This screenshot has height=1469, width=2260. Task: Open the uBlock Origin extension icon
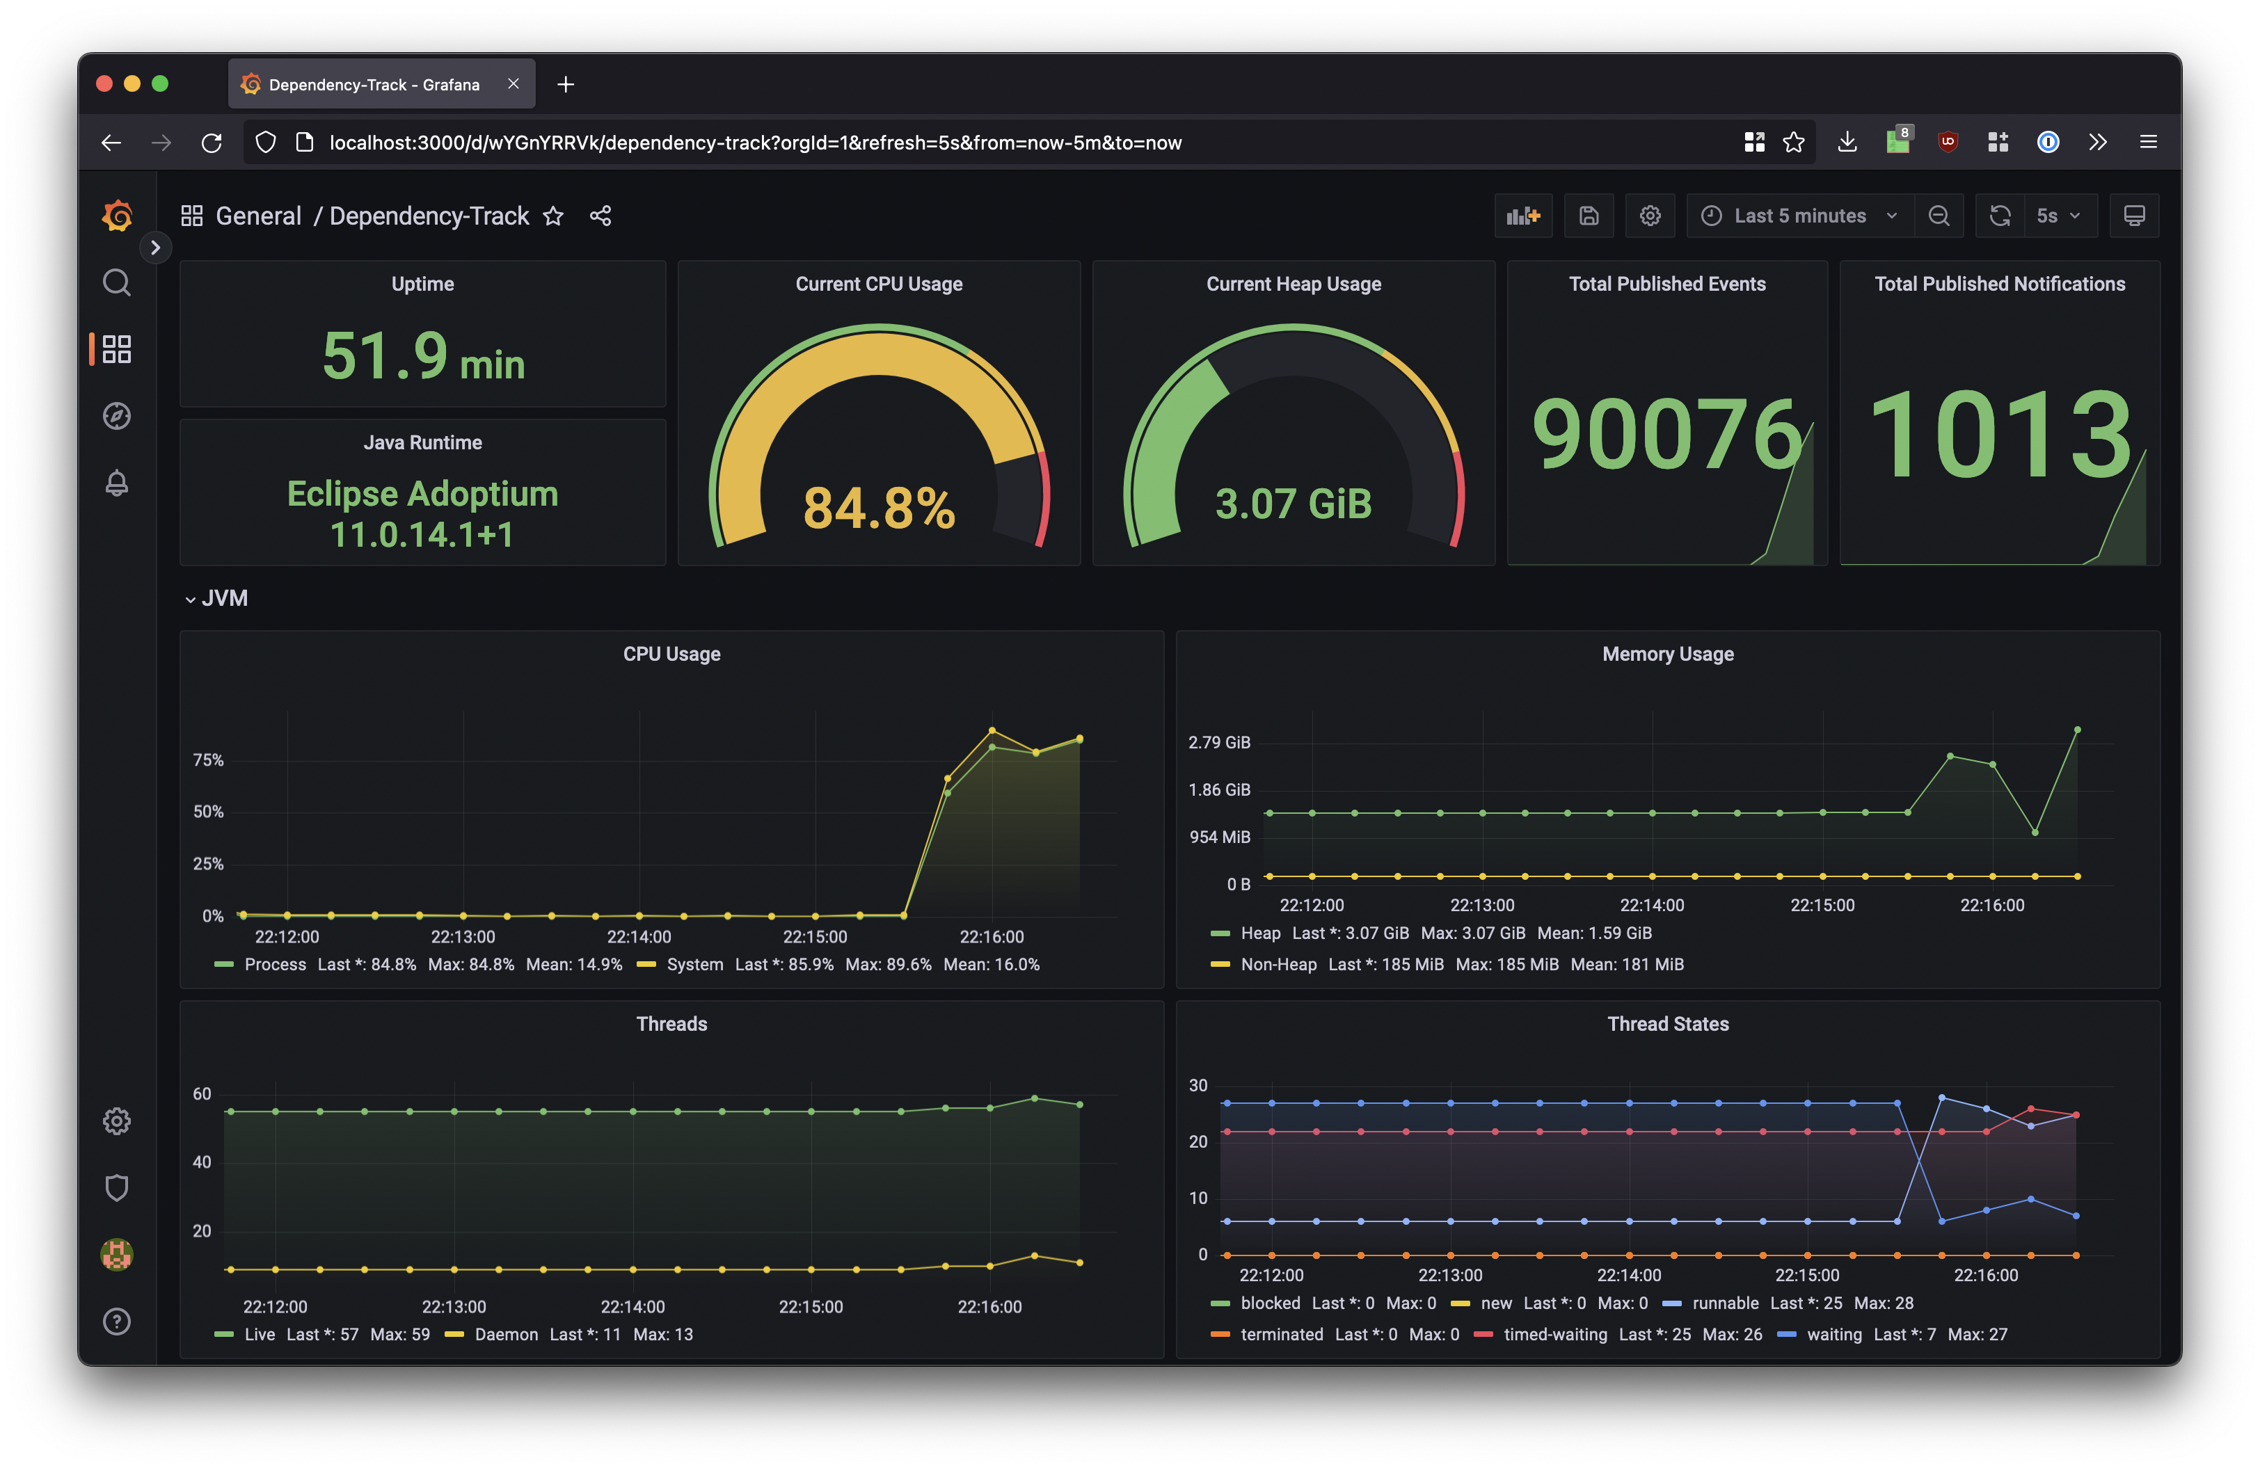(x=1948, y=143)
